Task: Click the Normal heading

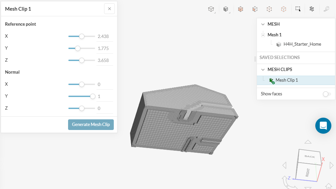Action: [12, 72]
